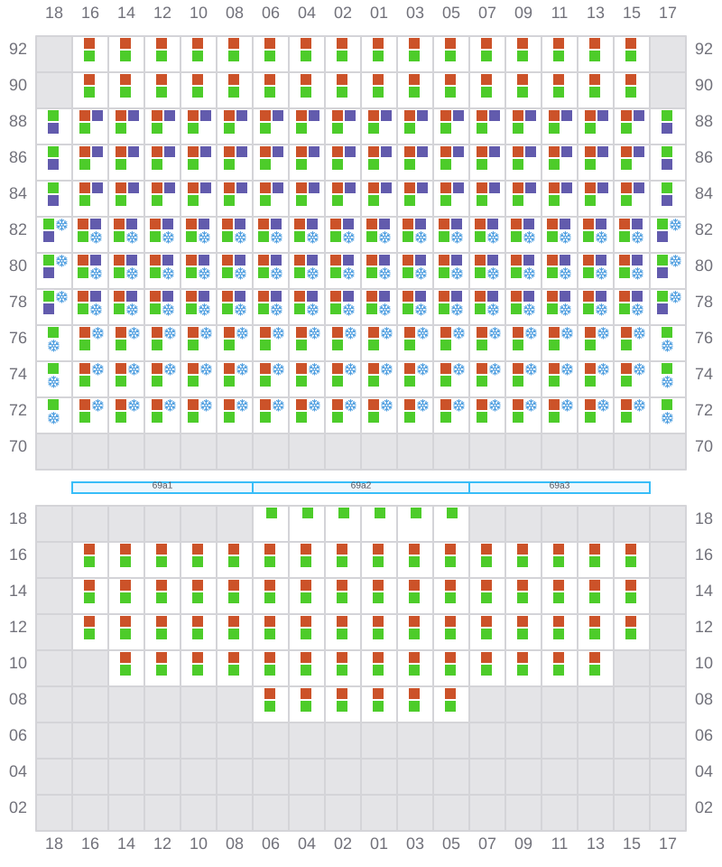Click the snowflake icon in tier 82, row 18

[x=61, y=225]
